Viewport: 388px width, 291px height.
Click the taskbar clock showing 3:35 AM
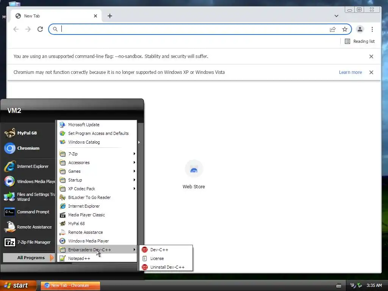[x=374, y=285]
